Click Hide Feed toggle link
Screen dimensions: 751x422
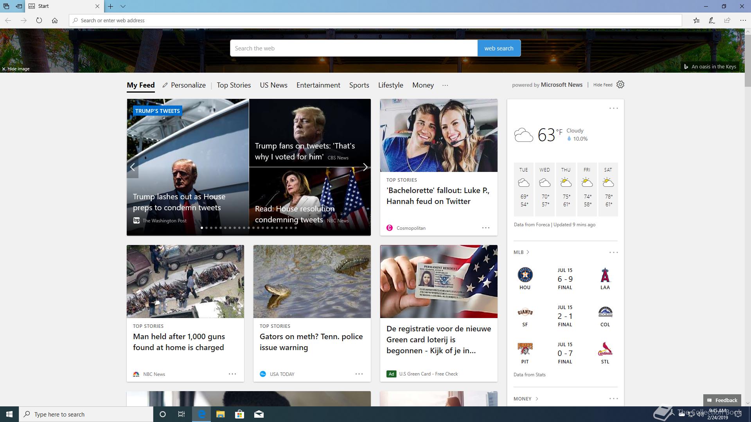[x=603, y=85]
